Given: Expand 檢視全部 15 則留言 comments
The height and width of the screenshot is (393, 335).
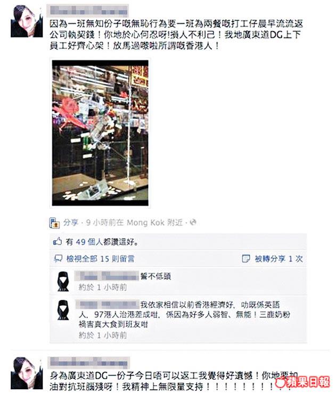Looking at the screenshot, I should tap(100, 259).
